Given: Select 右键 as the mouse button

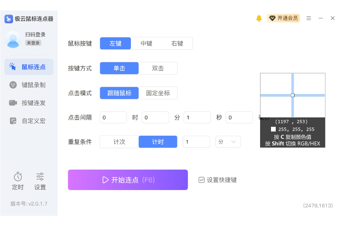Looking at the screenshot, I should click(x=177, y=43).
